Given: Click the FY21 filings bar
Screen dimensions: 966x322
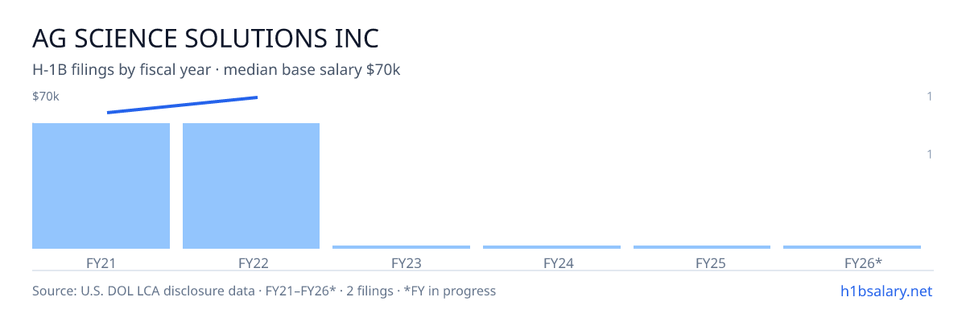Looking at the screenshot, I should tap(101, 186).
